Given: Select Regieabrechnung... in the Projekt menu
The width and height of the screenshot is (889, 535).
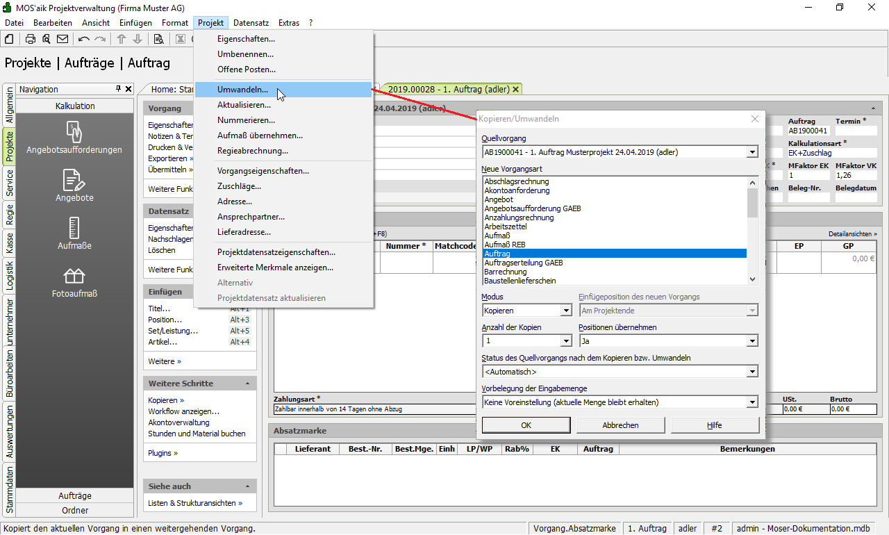Looking at the screenshot, I should (x=252, y=151).
